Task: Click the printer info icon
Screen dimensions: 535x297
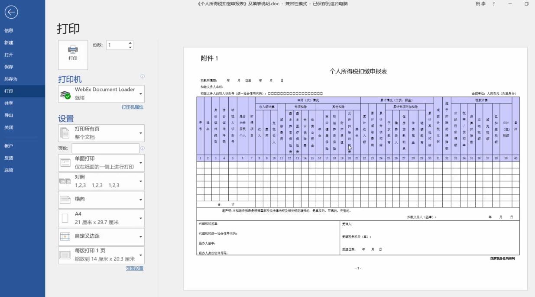Action: click(142, 77)
